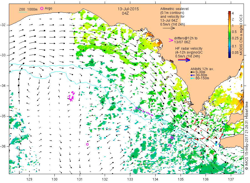Click the black altimetric velocity reference arrow
Screen dimensions: 250x183
[169, 28]
